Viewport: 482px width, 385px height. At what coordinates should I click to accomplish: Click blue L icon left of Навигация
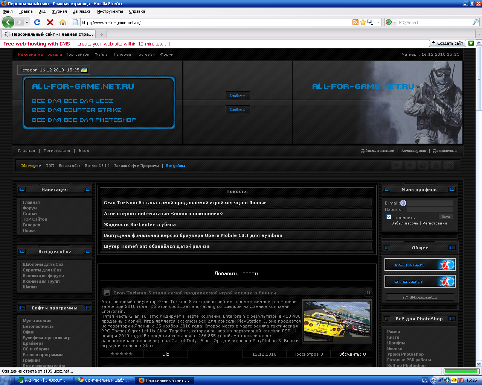point(22,189)
